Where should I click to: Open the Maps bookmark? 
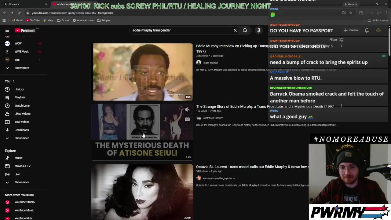tap(48, 20)
